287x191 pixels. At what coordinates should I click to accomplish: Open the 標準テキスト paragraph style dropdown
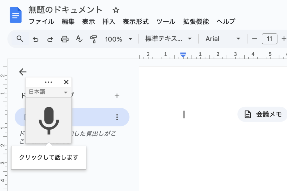[x=168, y=39]
